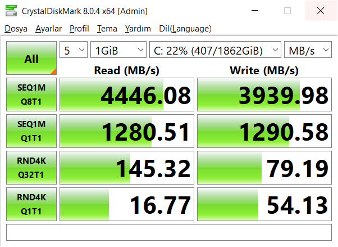The width and height of the screenshot is (338, 247).
Task: Open the MB/s unit dropdown
Action: coord(308,50)
